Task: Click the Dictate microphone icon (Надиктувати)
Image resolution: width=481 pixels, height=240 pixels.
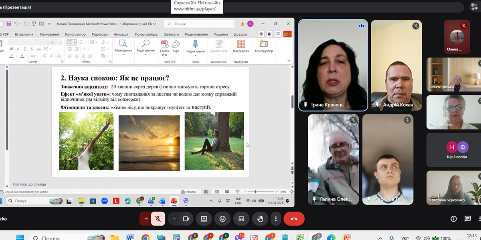Action: pyautogui.click(x=195, y=46)
